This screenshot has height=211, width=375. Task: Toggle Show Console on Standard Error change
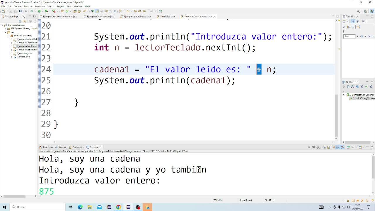pos(342,147)
